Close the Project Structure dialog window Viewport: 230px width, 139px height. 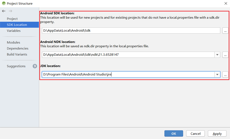(x=226, y=3)
